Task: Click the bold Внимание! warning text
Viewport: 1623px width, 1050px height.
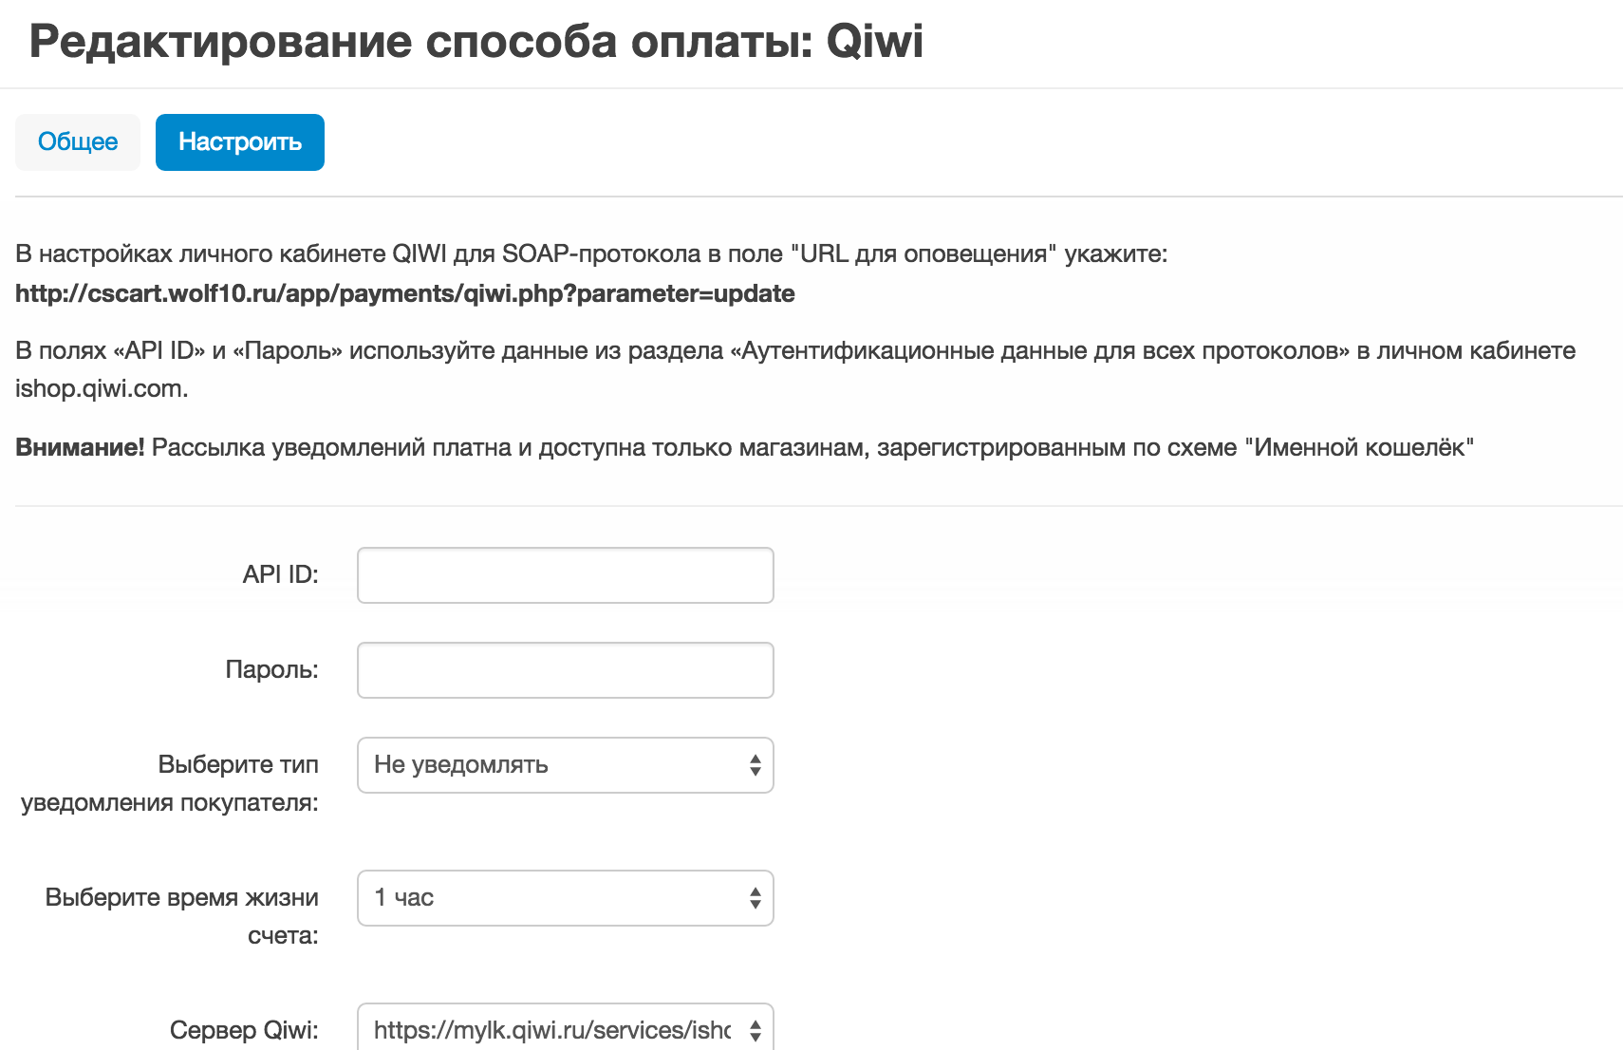Action: (x=80, y=447)
